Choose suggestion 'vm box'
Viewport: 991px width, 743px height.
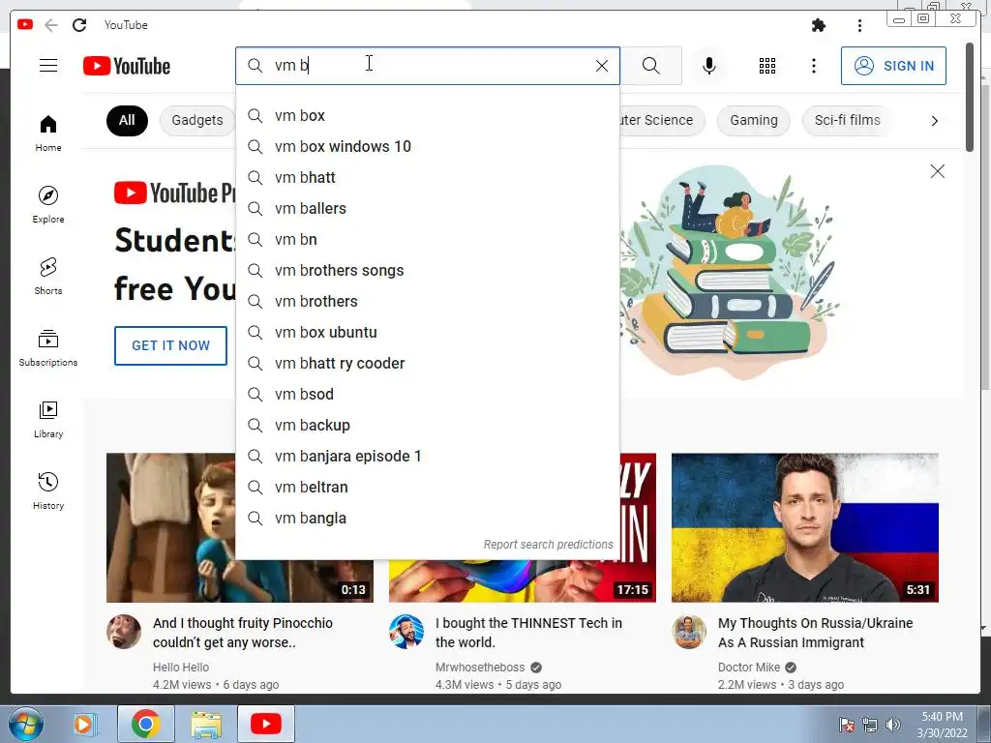(427, 116)
